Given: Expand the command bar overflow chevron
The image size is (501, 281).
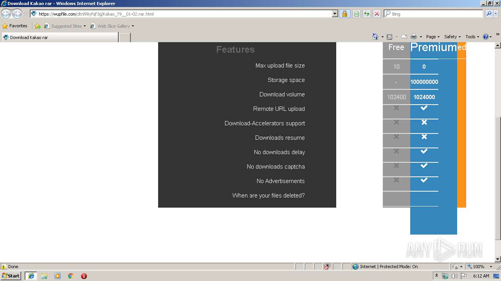Looking at the screenshot, I should point(498,35).
